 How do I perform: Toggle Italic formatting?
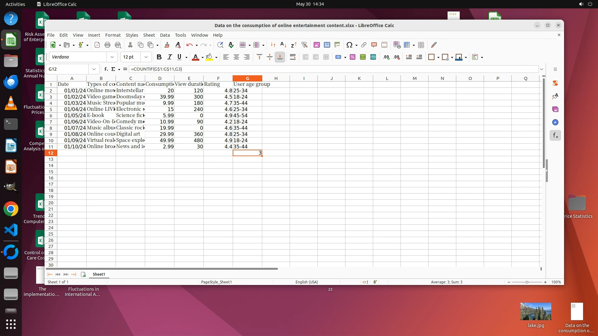169,57
